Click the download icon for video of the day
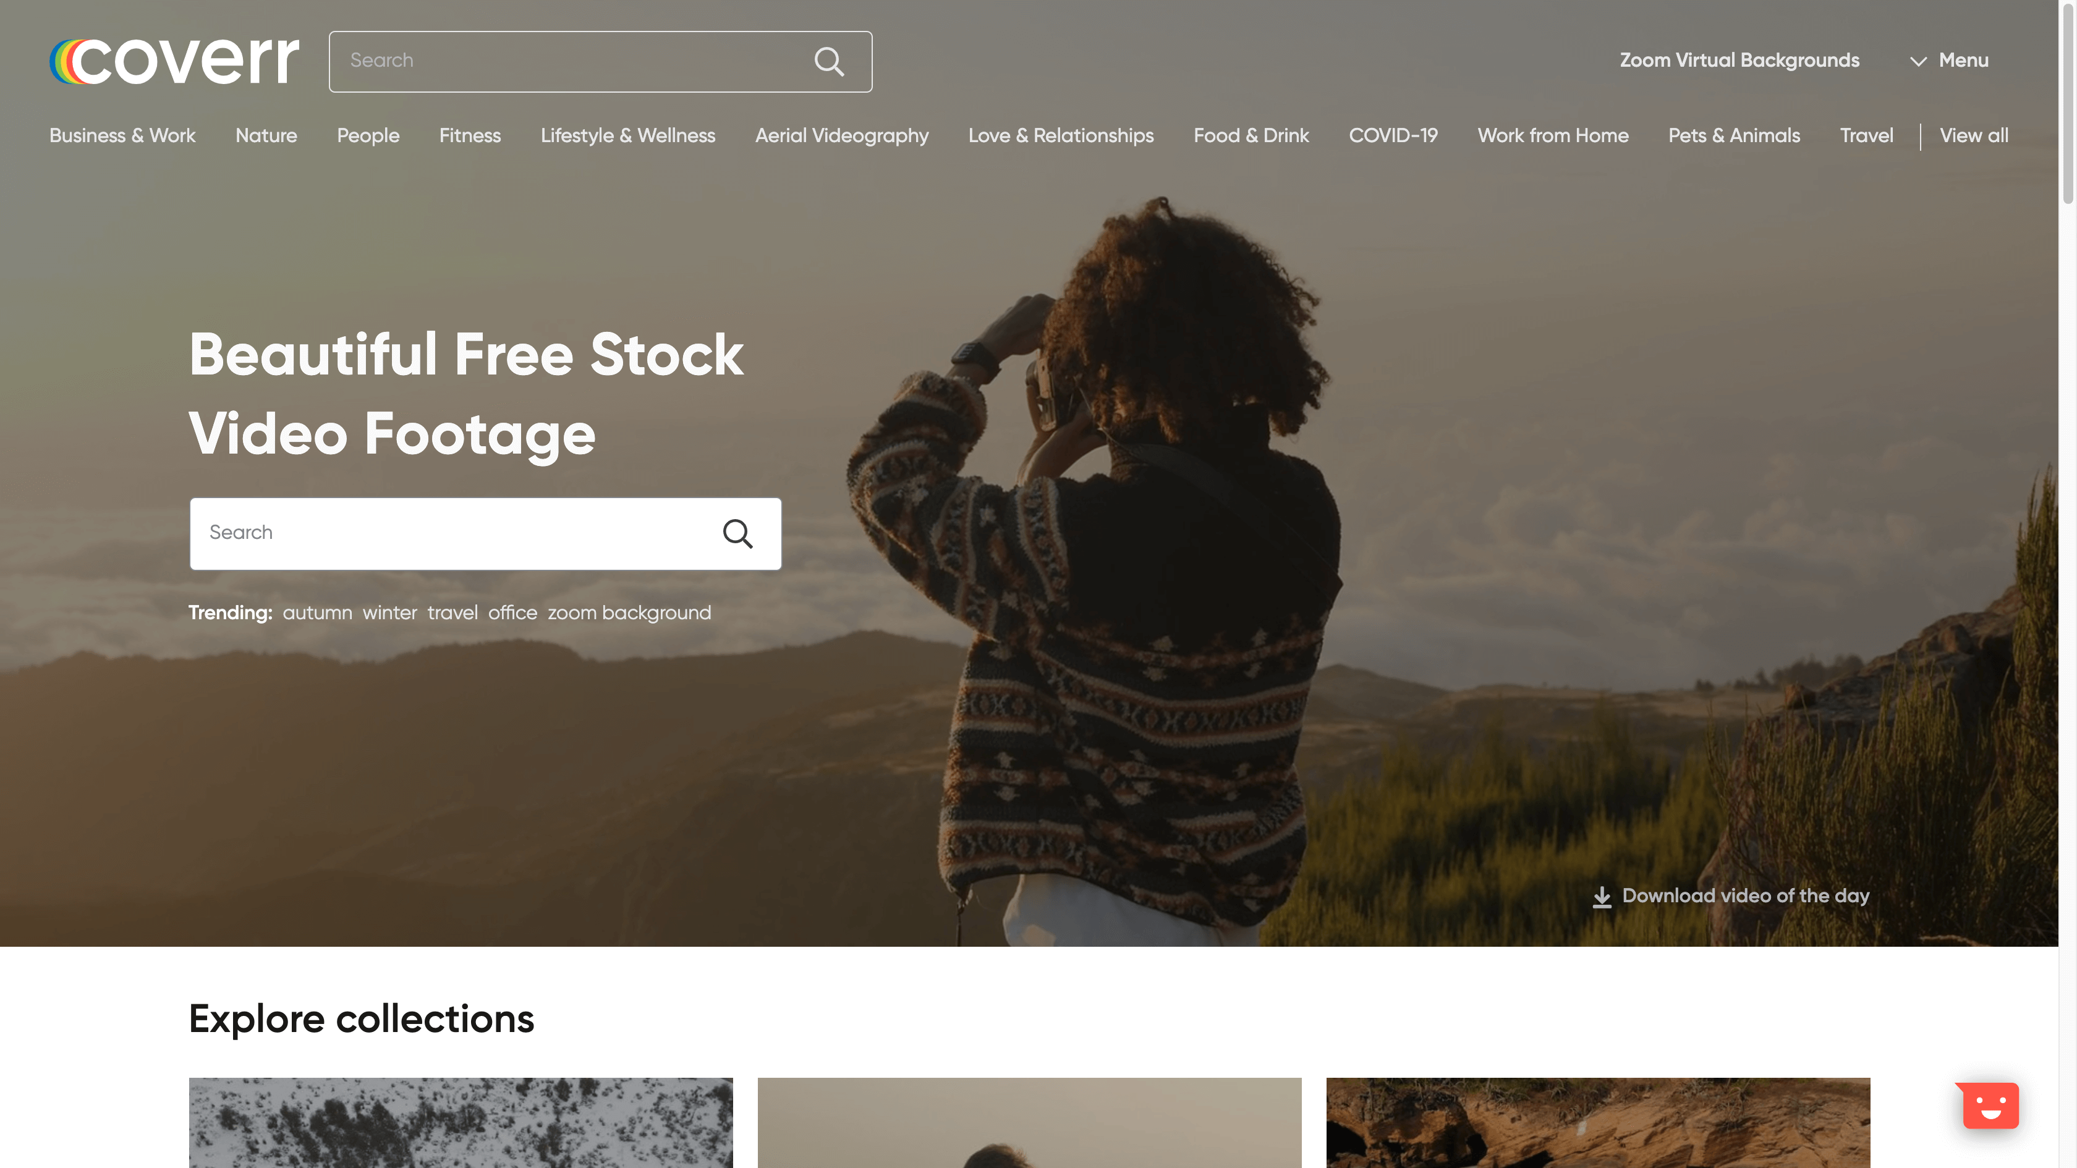 (1600, 895)
